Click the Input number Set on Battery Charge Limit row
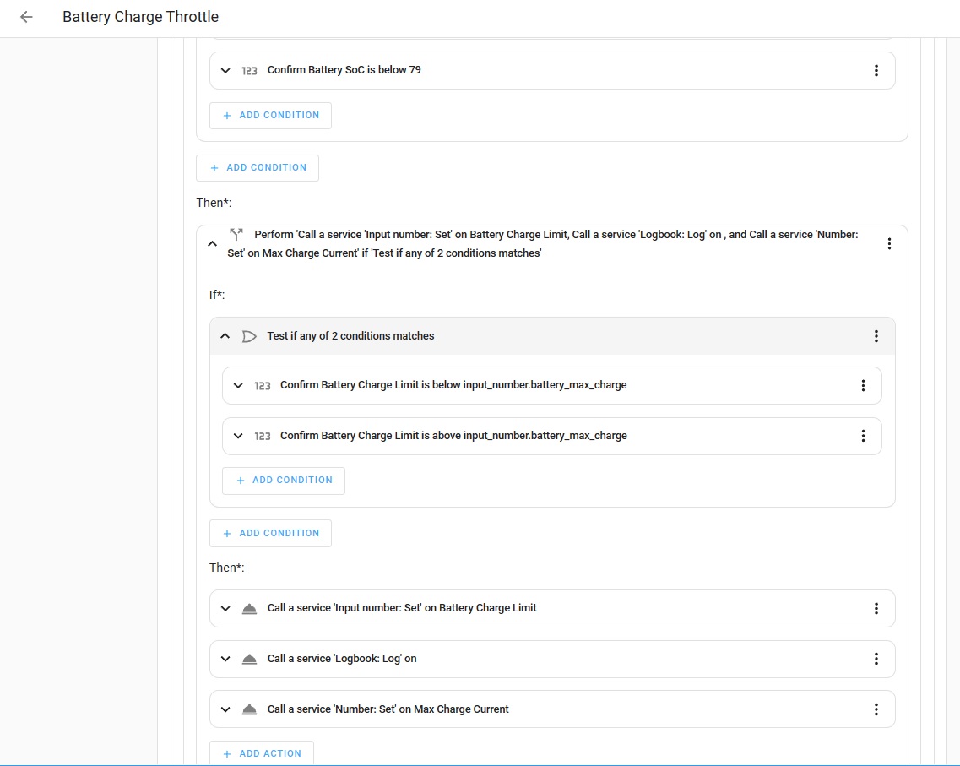 pyautogui.click(x=402, y=608)
